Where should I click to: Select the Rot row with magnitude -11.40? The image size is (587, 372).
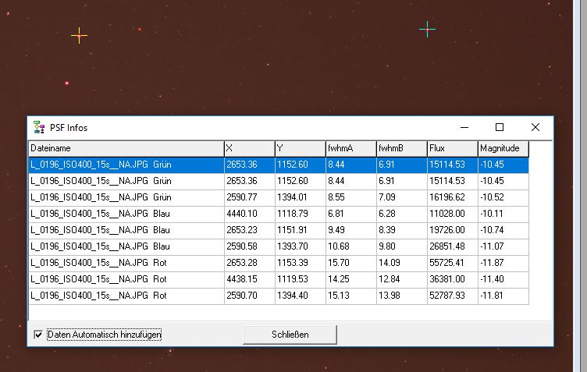tap(125, 279)
